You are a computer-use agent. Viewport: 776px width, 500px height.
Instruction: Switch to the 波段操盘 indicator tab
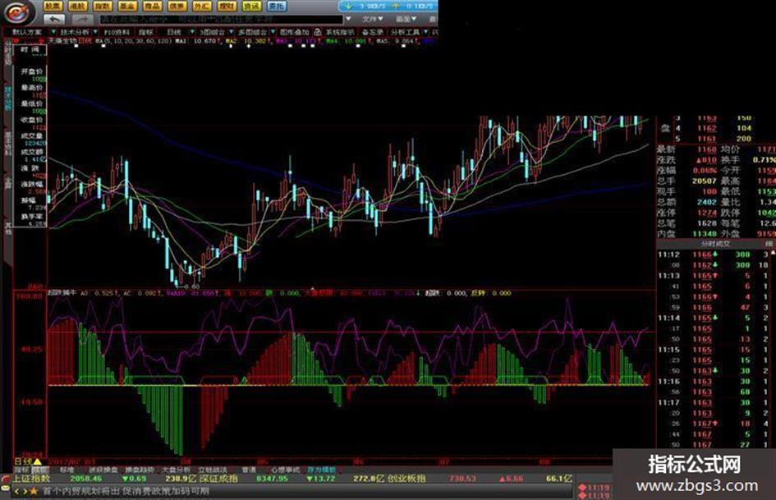pos(103,470)
